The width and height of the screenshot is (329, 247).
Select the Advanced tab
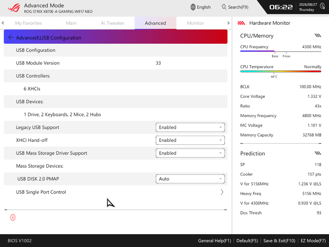(155, 23)
